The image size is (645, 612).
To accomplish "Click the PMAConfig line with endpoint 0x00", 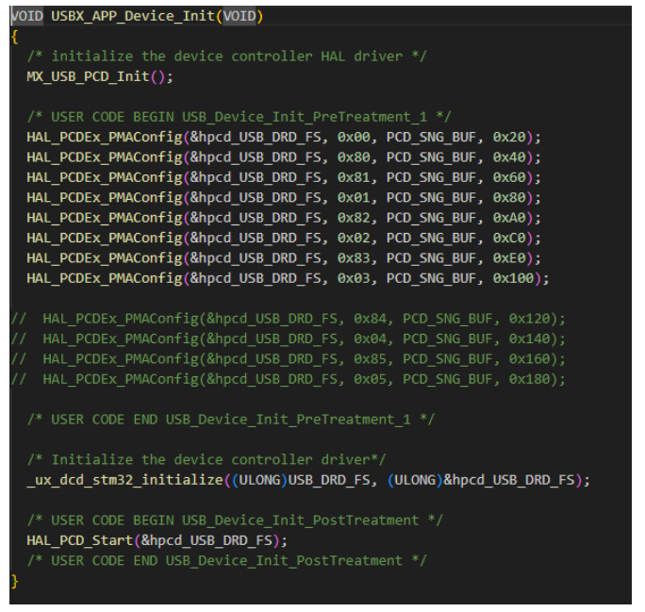I will pos(284,137).
